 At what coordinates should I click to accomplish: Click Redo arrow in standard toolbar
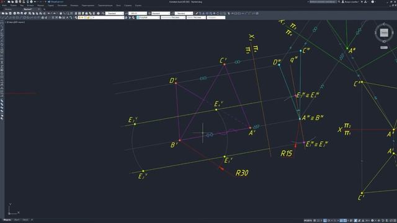click(x=54, y=14)
